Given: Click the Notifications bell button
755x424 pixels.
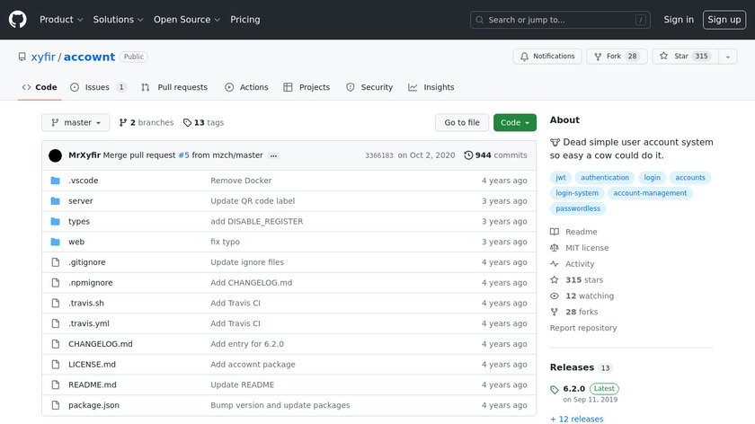Looking at the screenshot, I should 547,57.
